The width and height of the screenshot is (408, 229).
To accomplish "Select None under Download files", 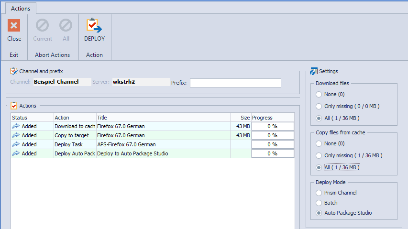I will (x=319, y=94).
